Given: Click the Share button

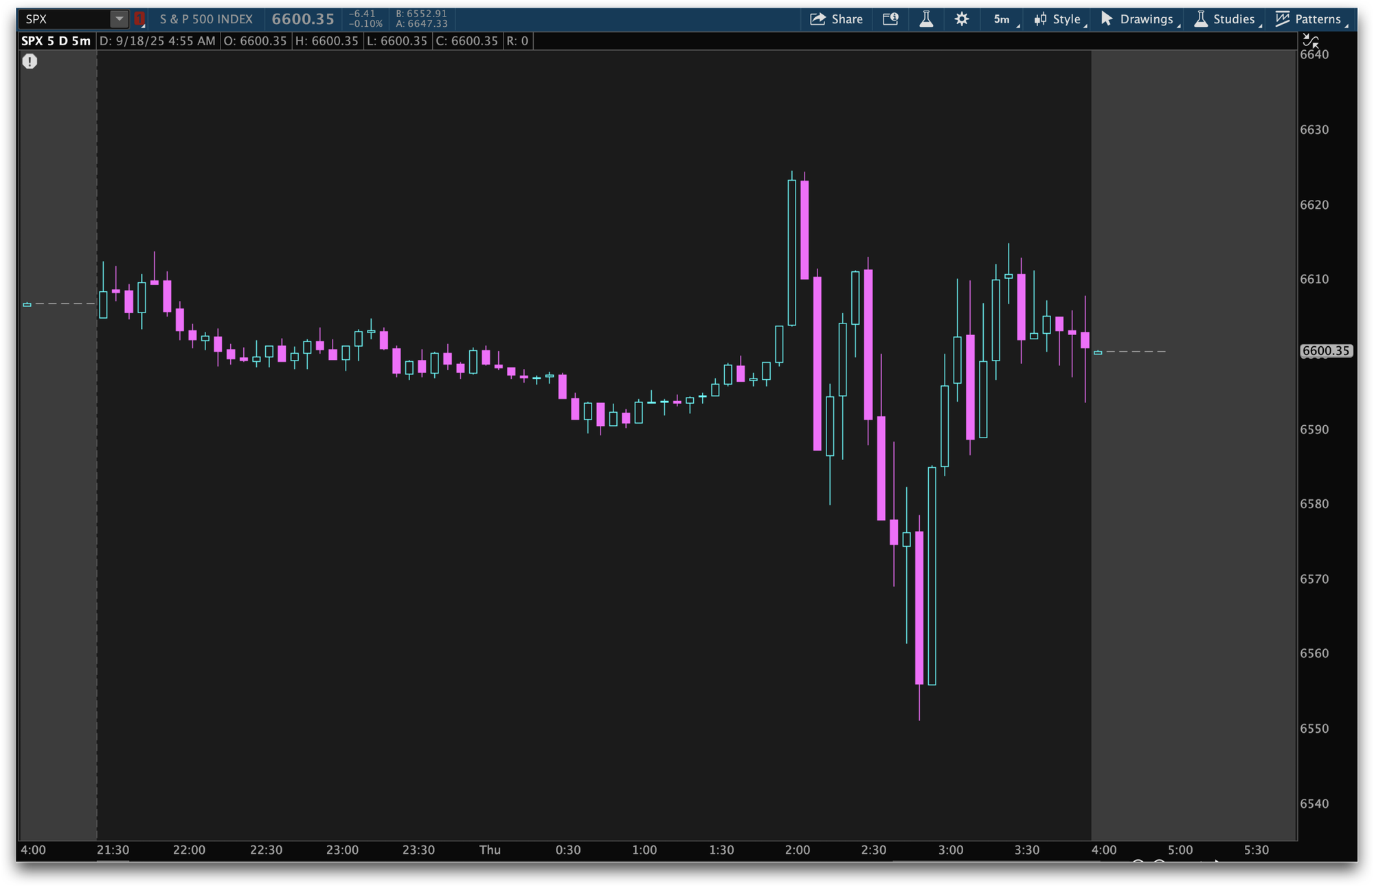Looking at the screenshot, I should tap(836, 19).
